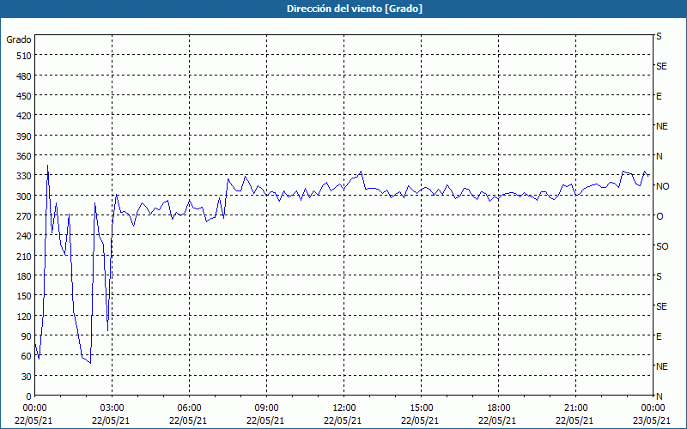Click the 330 y-axis value
The image size is (687, 429).
24,176
